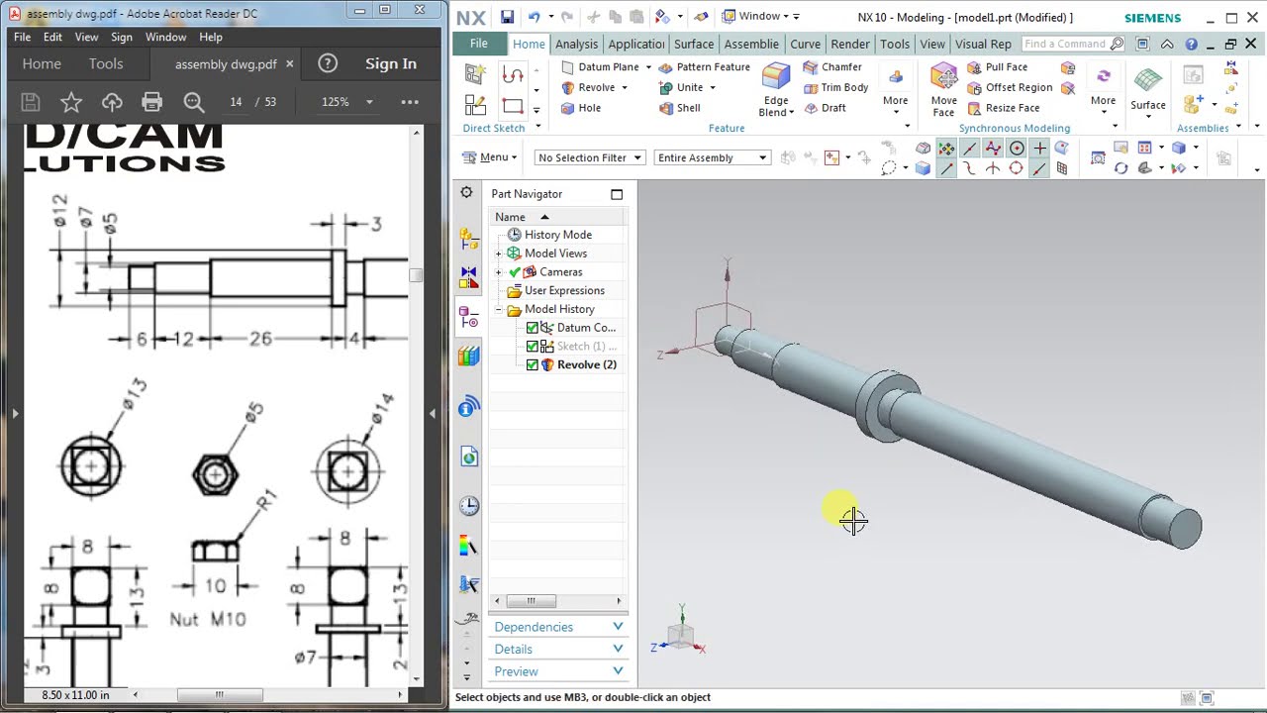The width and height of the screenshot is (1267, 713).
Task: Click the Pull Face tool
Action: [x=998, y=66]
